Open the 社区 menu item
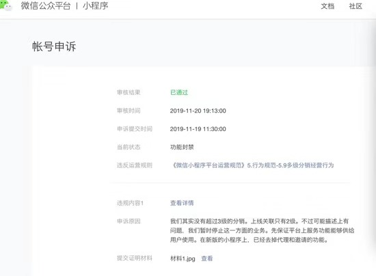The image size is (376, 276). (x=355, y=6)
